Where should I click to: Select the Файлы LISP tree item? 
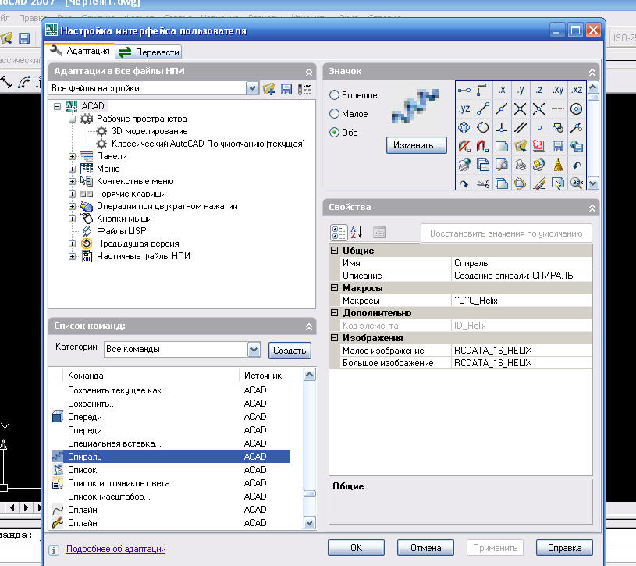pyautogui.click(x=121, y=231)
